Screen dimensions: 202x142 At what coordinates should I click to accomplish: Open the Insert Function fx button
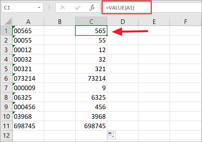92,8
